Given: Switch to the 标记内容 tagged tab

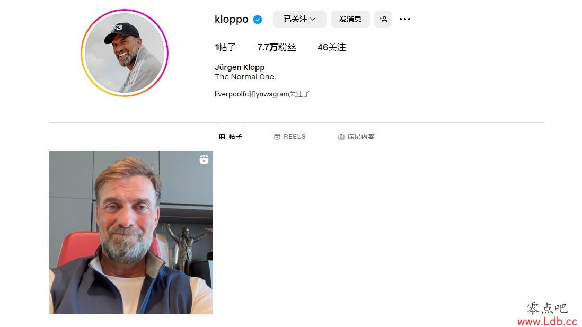Looking at the screenshot, I should [x=356, y=137].
